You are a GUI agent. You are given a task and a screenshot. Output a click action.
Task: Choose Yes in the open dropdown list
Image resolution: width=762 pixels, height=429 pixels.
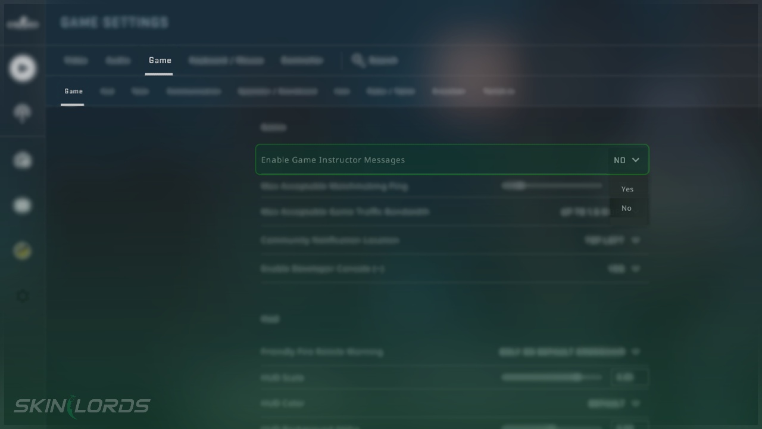pyautogui.click(x=627, y=189)
